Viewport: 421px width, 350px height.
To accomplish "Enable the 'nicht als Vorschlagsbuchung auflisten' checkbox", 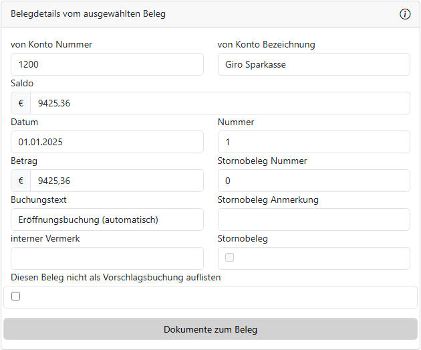I will point(16,296).
